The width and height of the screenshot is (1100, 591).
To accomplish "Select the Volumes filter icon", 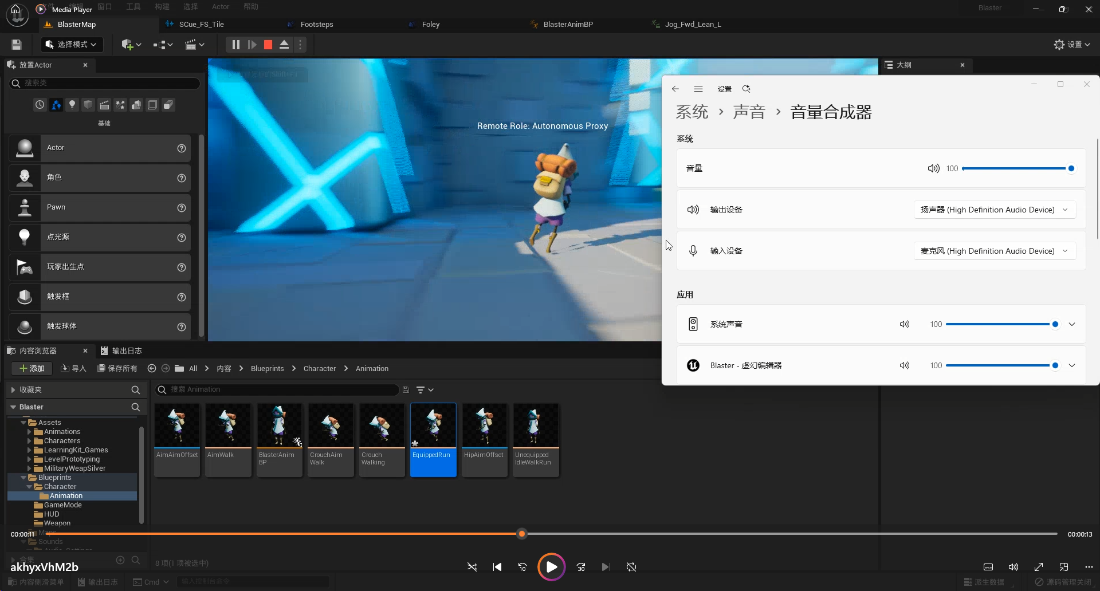I will click(x=152, y=105).
